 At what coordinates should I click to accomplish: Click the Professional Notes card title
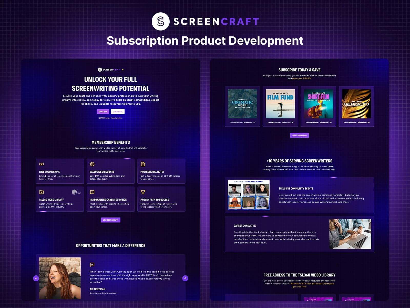pos(152,172)
